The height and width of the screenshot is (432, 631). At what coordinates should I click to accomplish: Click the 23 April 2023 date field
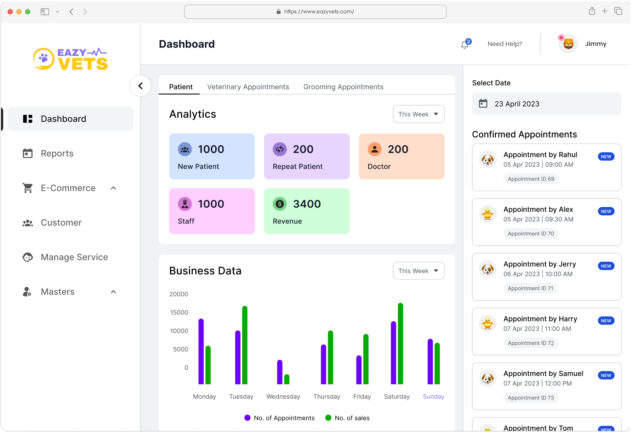(547, 104)
